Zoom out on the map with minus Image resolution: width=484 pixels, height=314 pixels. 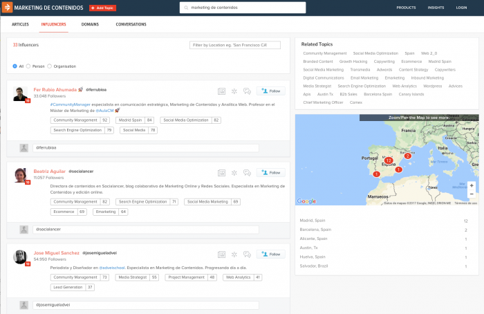coord(472,194)
